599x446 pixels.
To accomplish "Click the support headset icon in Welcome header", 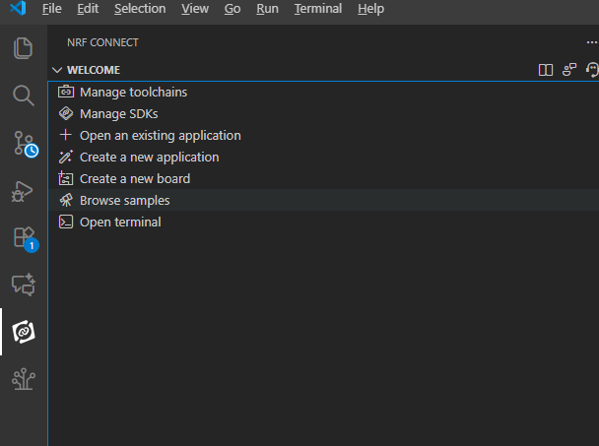I will [592, 70].
